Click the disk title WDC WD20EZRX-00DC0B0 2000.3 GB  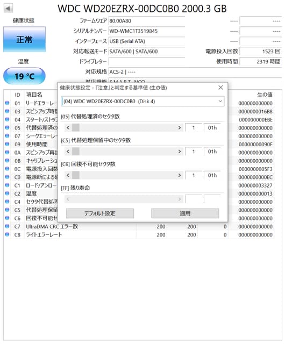click(142, 9)
